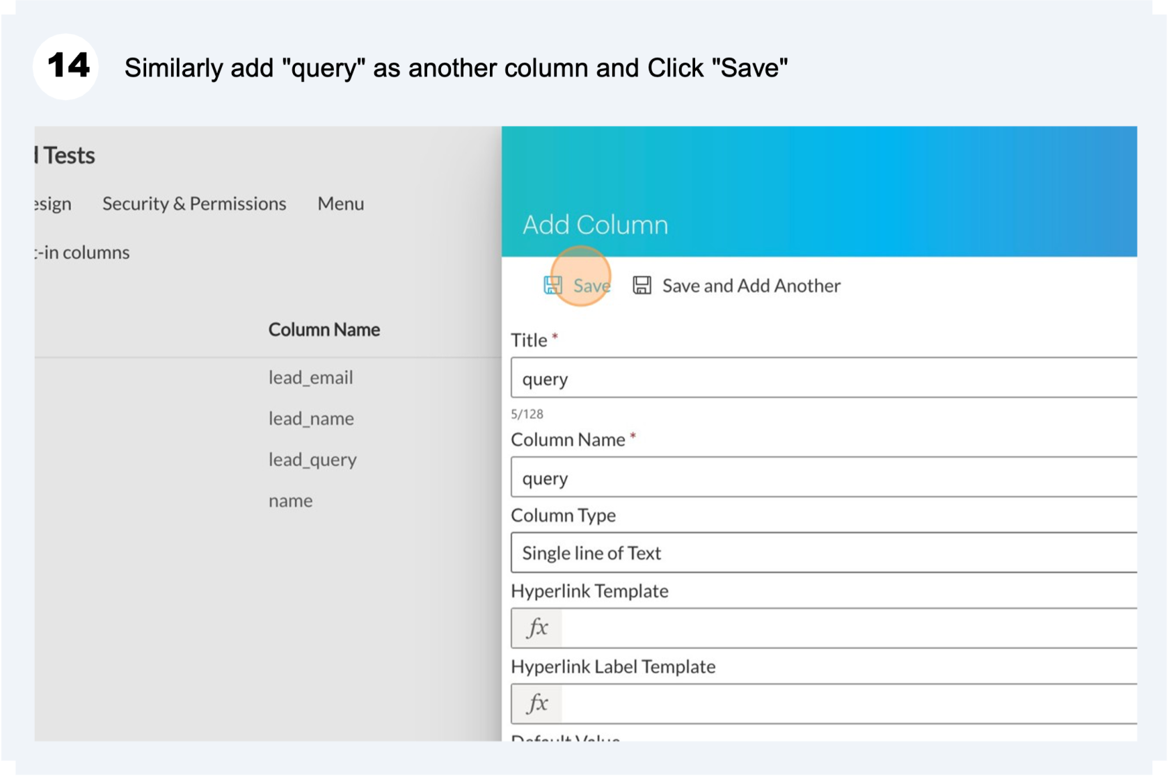Focus the Column Name input field
1169x779 pixels.
coord(824,477)
